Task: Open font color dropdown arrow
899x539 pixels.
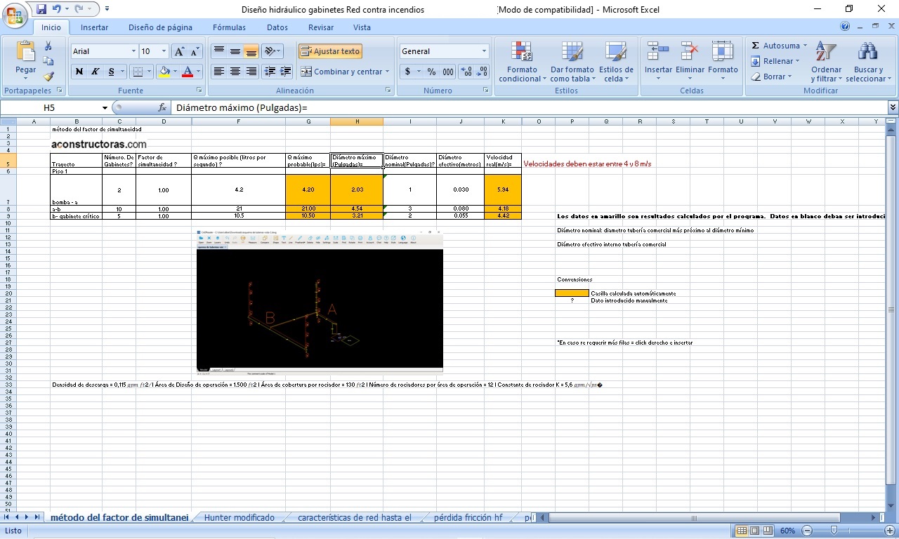Action: tap(198, 72)
